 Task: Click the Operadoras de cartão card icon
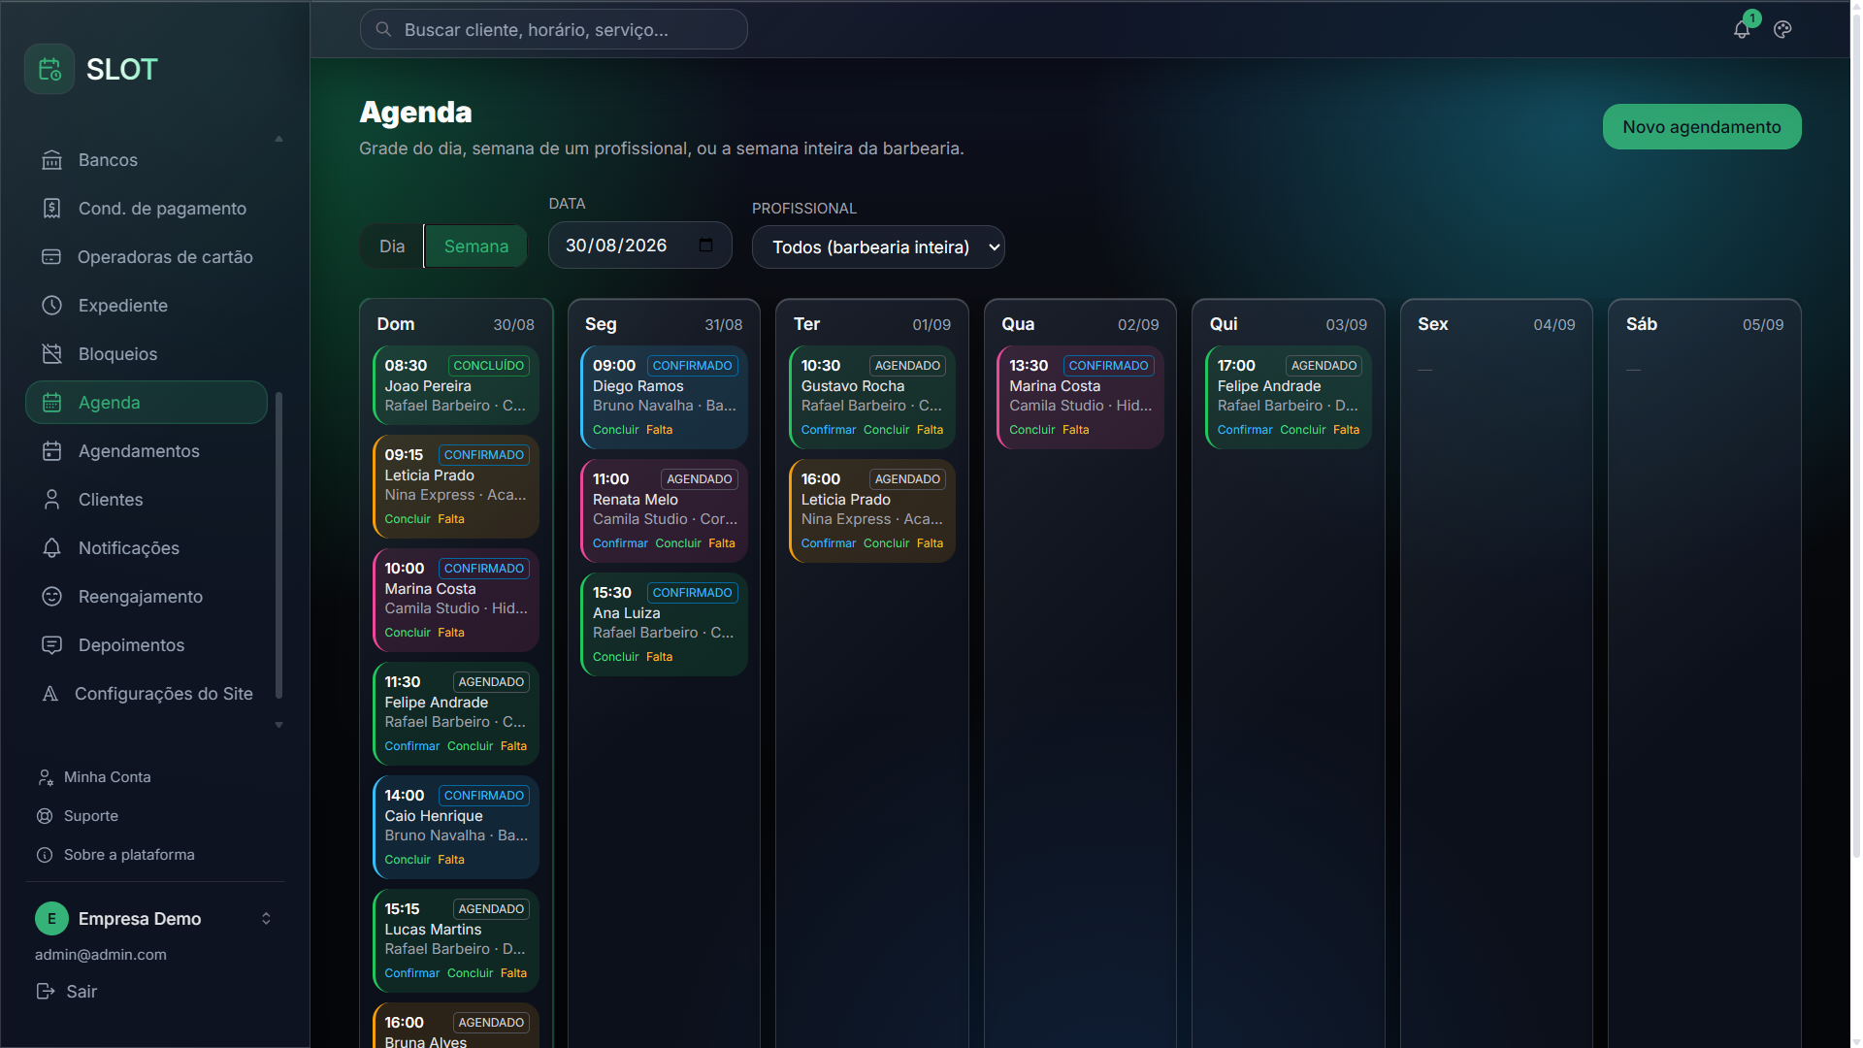tap(51, 257)
